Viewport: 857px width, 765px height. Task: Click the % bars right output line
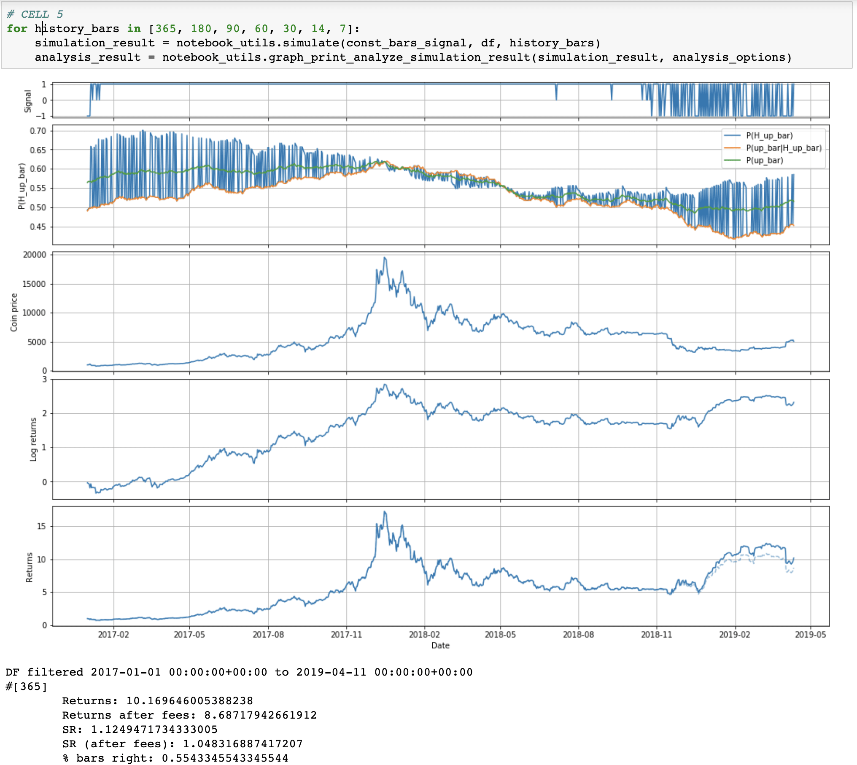tap(175, 758)
